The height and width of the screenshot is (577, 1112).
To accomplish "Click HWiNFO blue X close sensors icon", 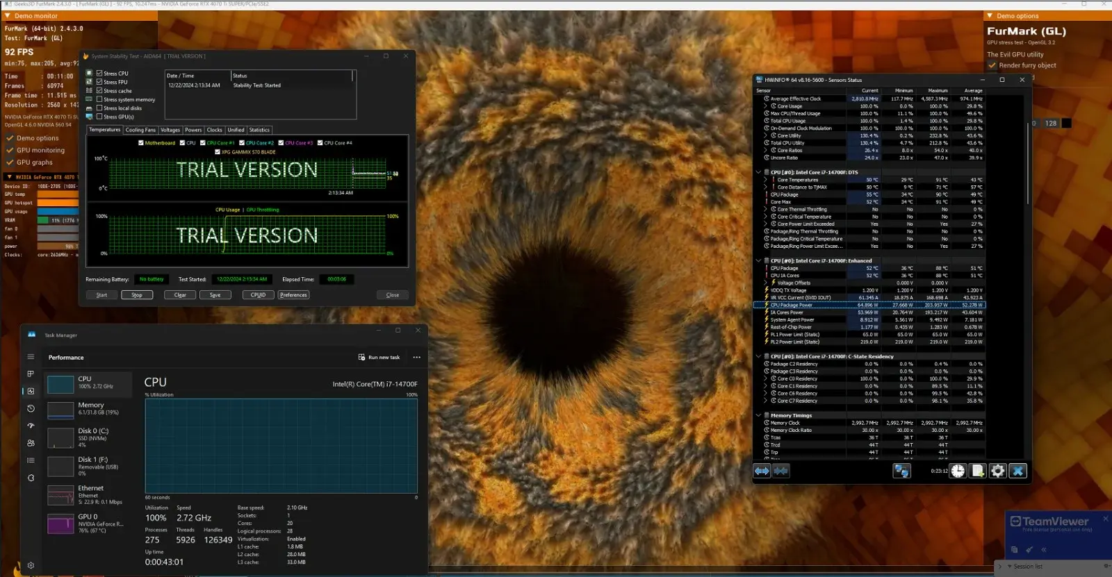I will pyautogui.click(x=1018, y=471).
